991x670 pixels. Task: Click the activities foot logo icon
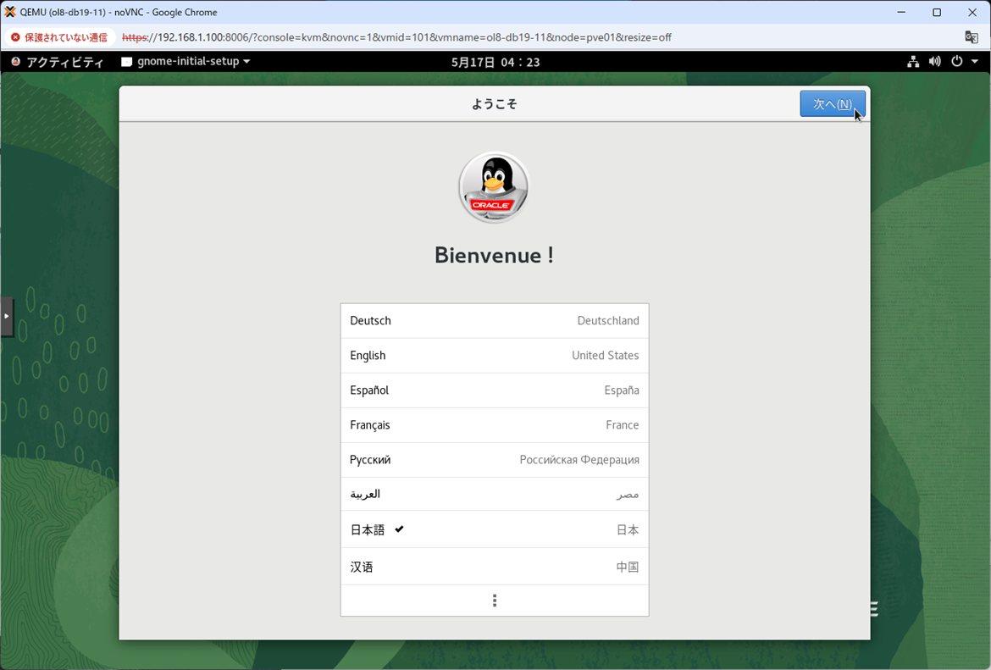(16, 61)
